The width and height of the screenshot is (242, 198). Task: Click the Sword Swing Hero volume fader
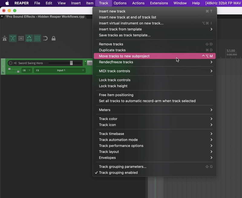coord(71,63)
